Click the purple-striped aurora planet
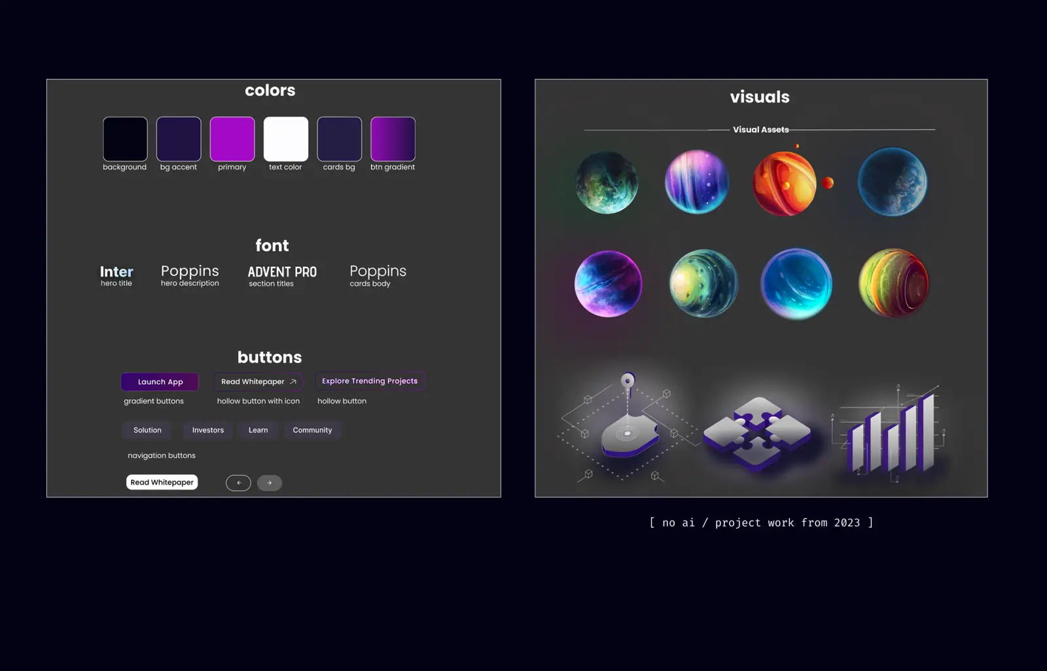The image size is (1047, 671). [x=696, y=182]
